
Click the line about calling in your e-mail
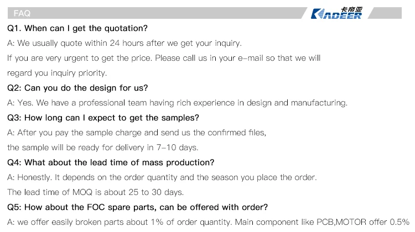point(164,57)
